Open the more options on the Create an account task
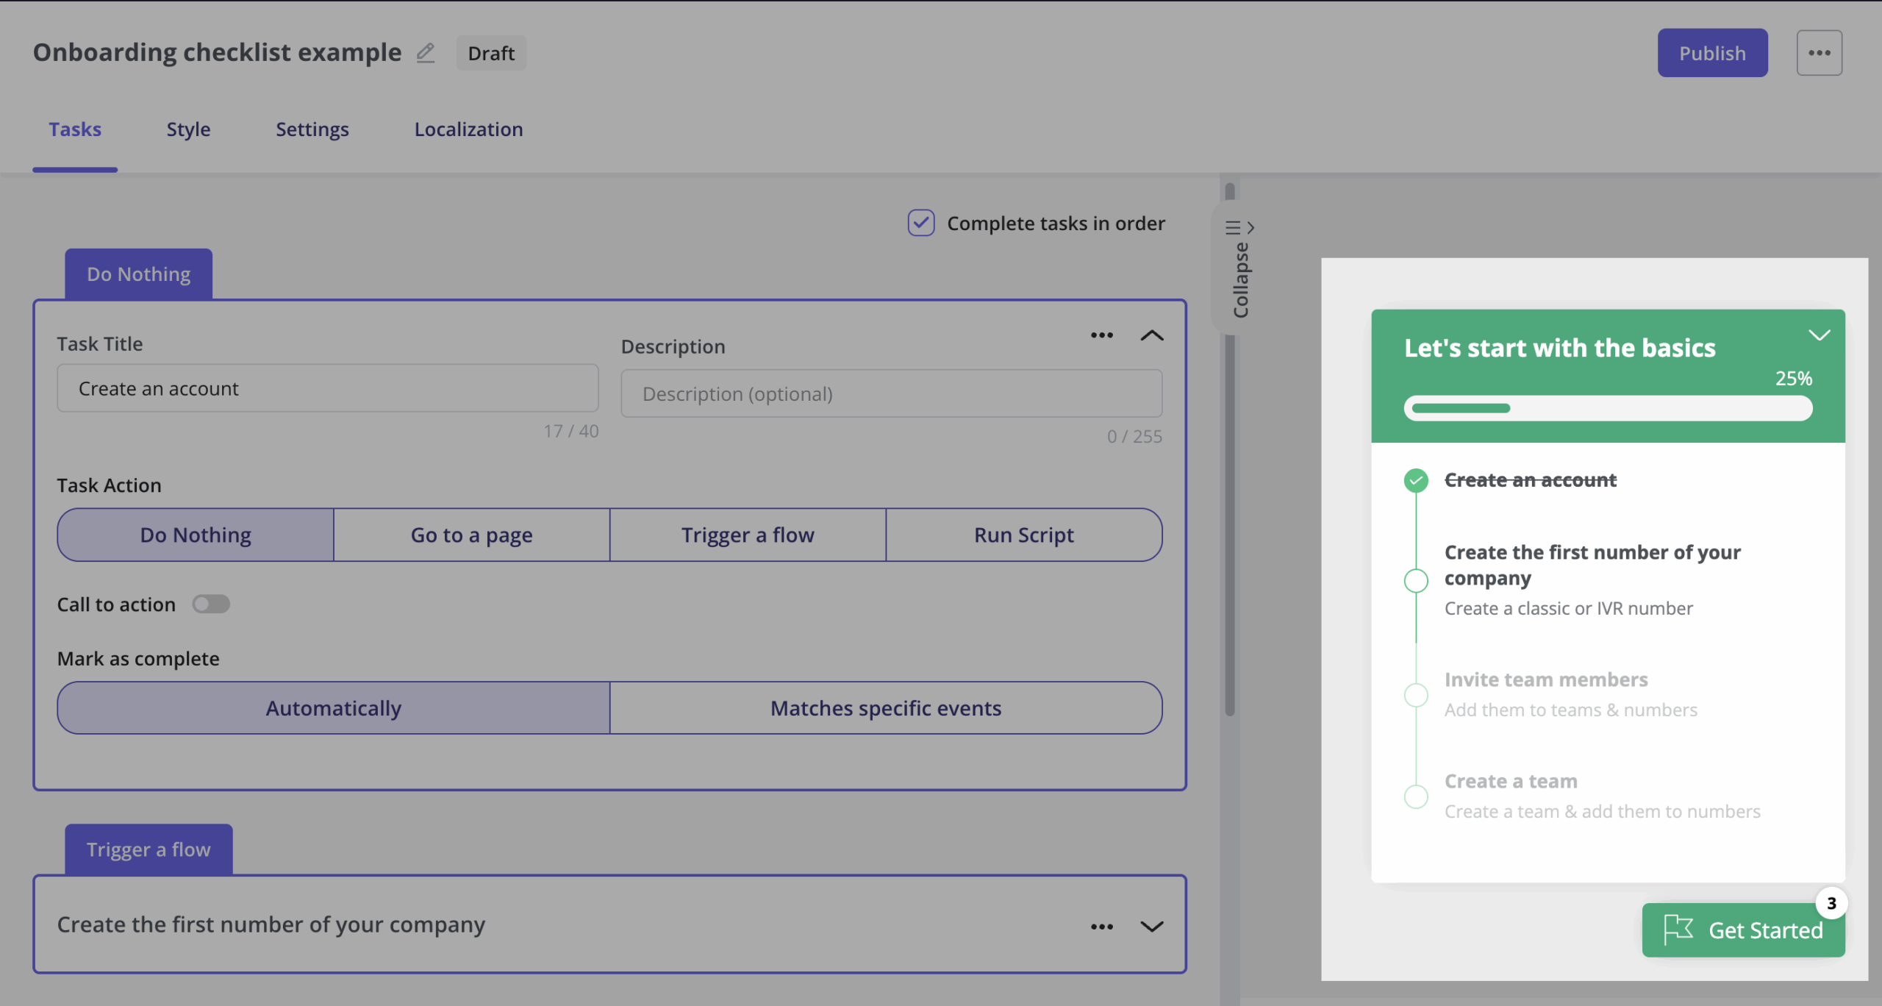The width and height of the screenshot is (1882, 1006). pyautogui.click(x=1101, y=335)
